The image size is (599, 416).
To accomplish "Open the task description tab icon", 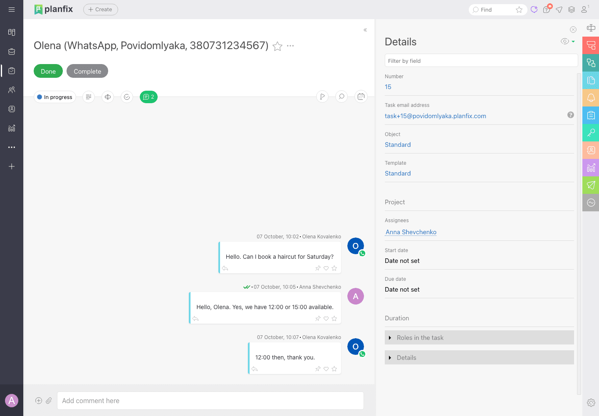I will click(89, 97).
